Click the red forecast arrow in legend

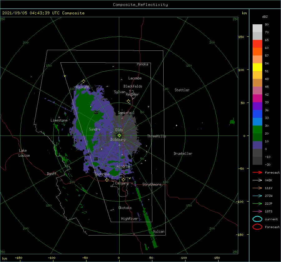click(x=257, y=172)
